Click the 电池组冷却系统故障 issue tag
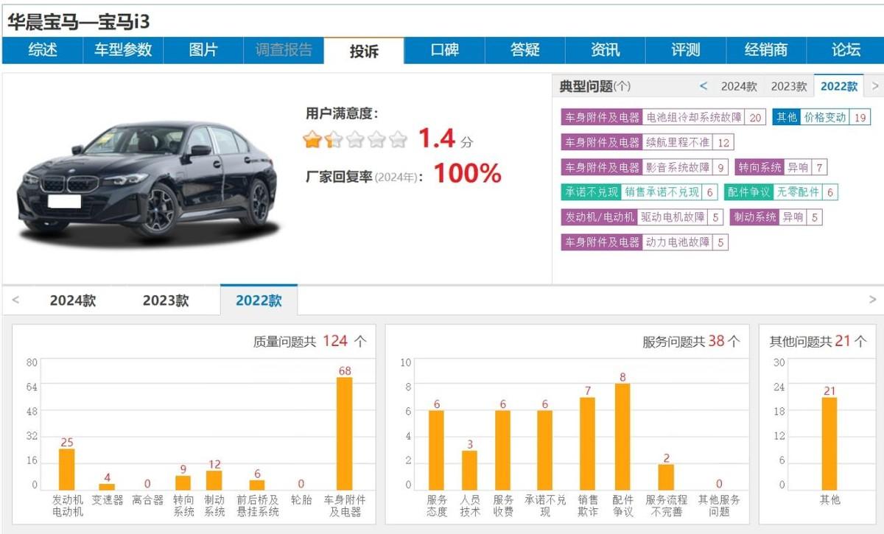The width and height of the screenshot is (884, 534). pos(693,117)
